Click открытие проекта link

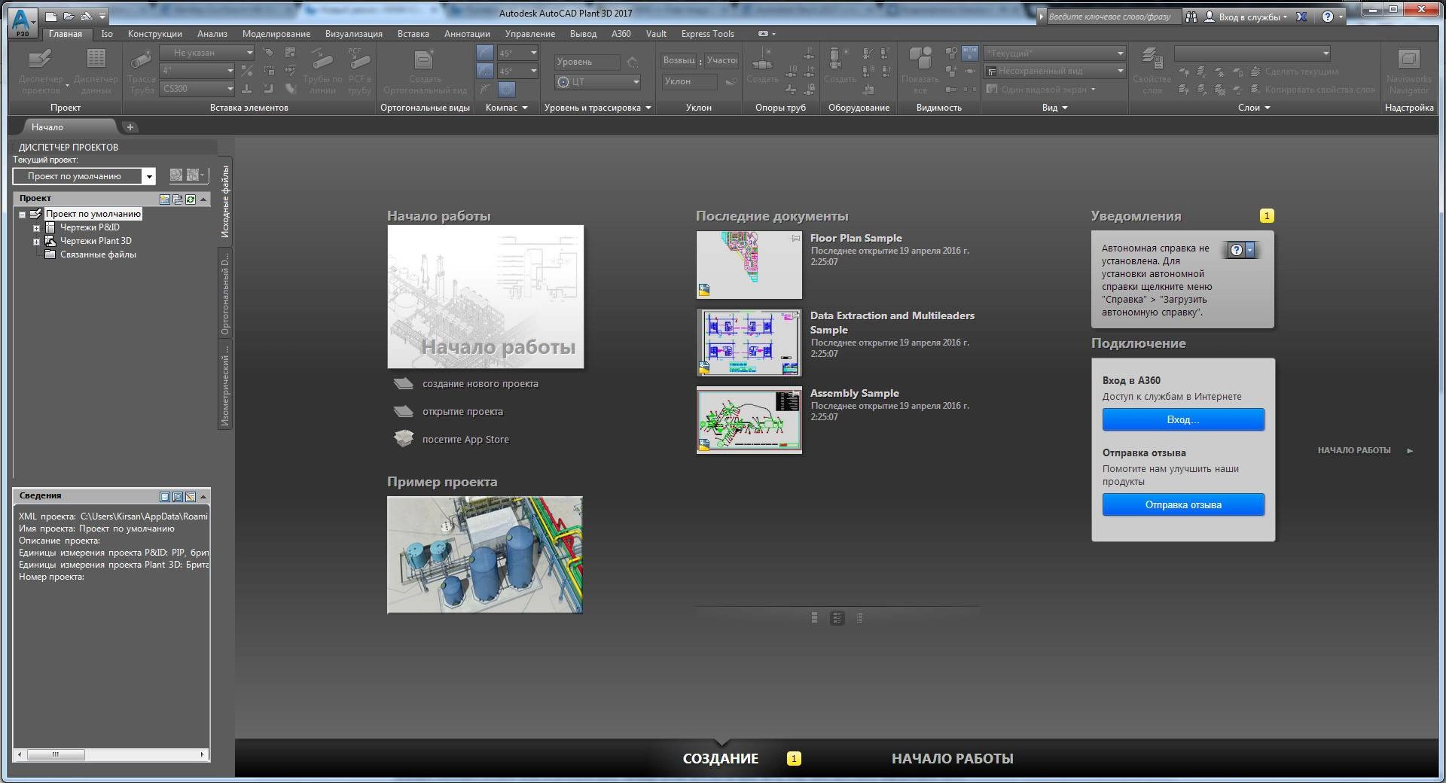(462, 412)
